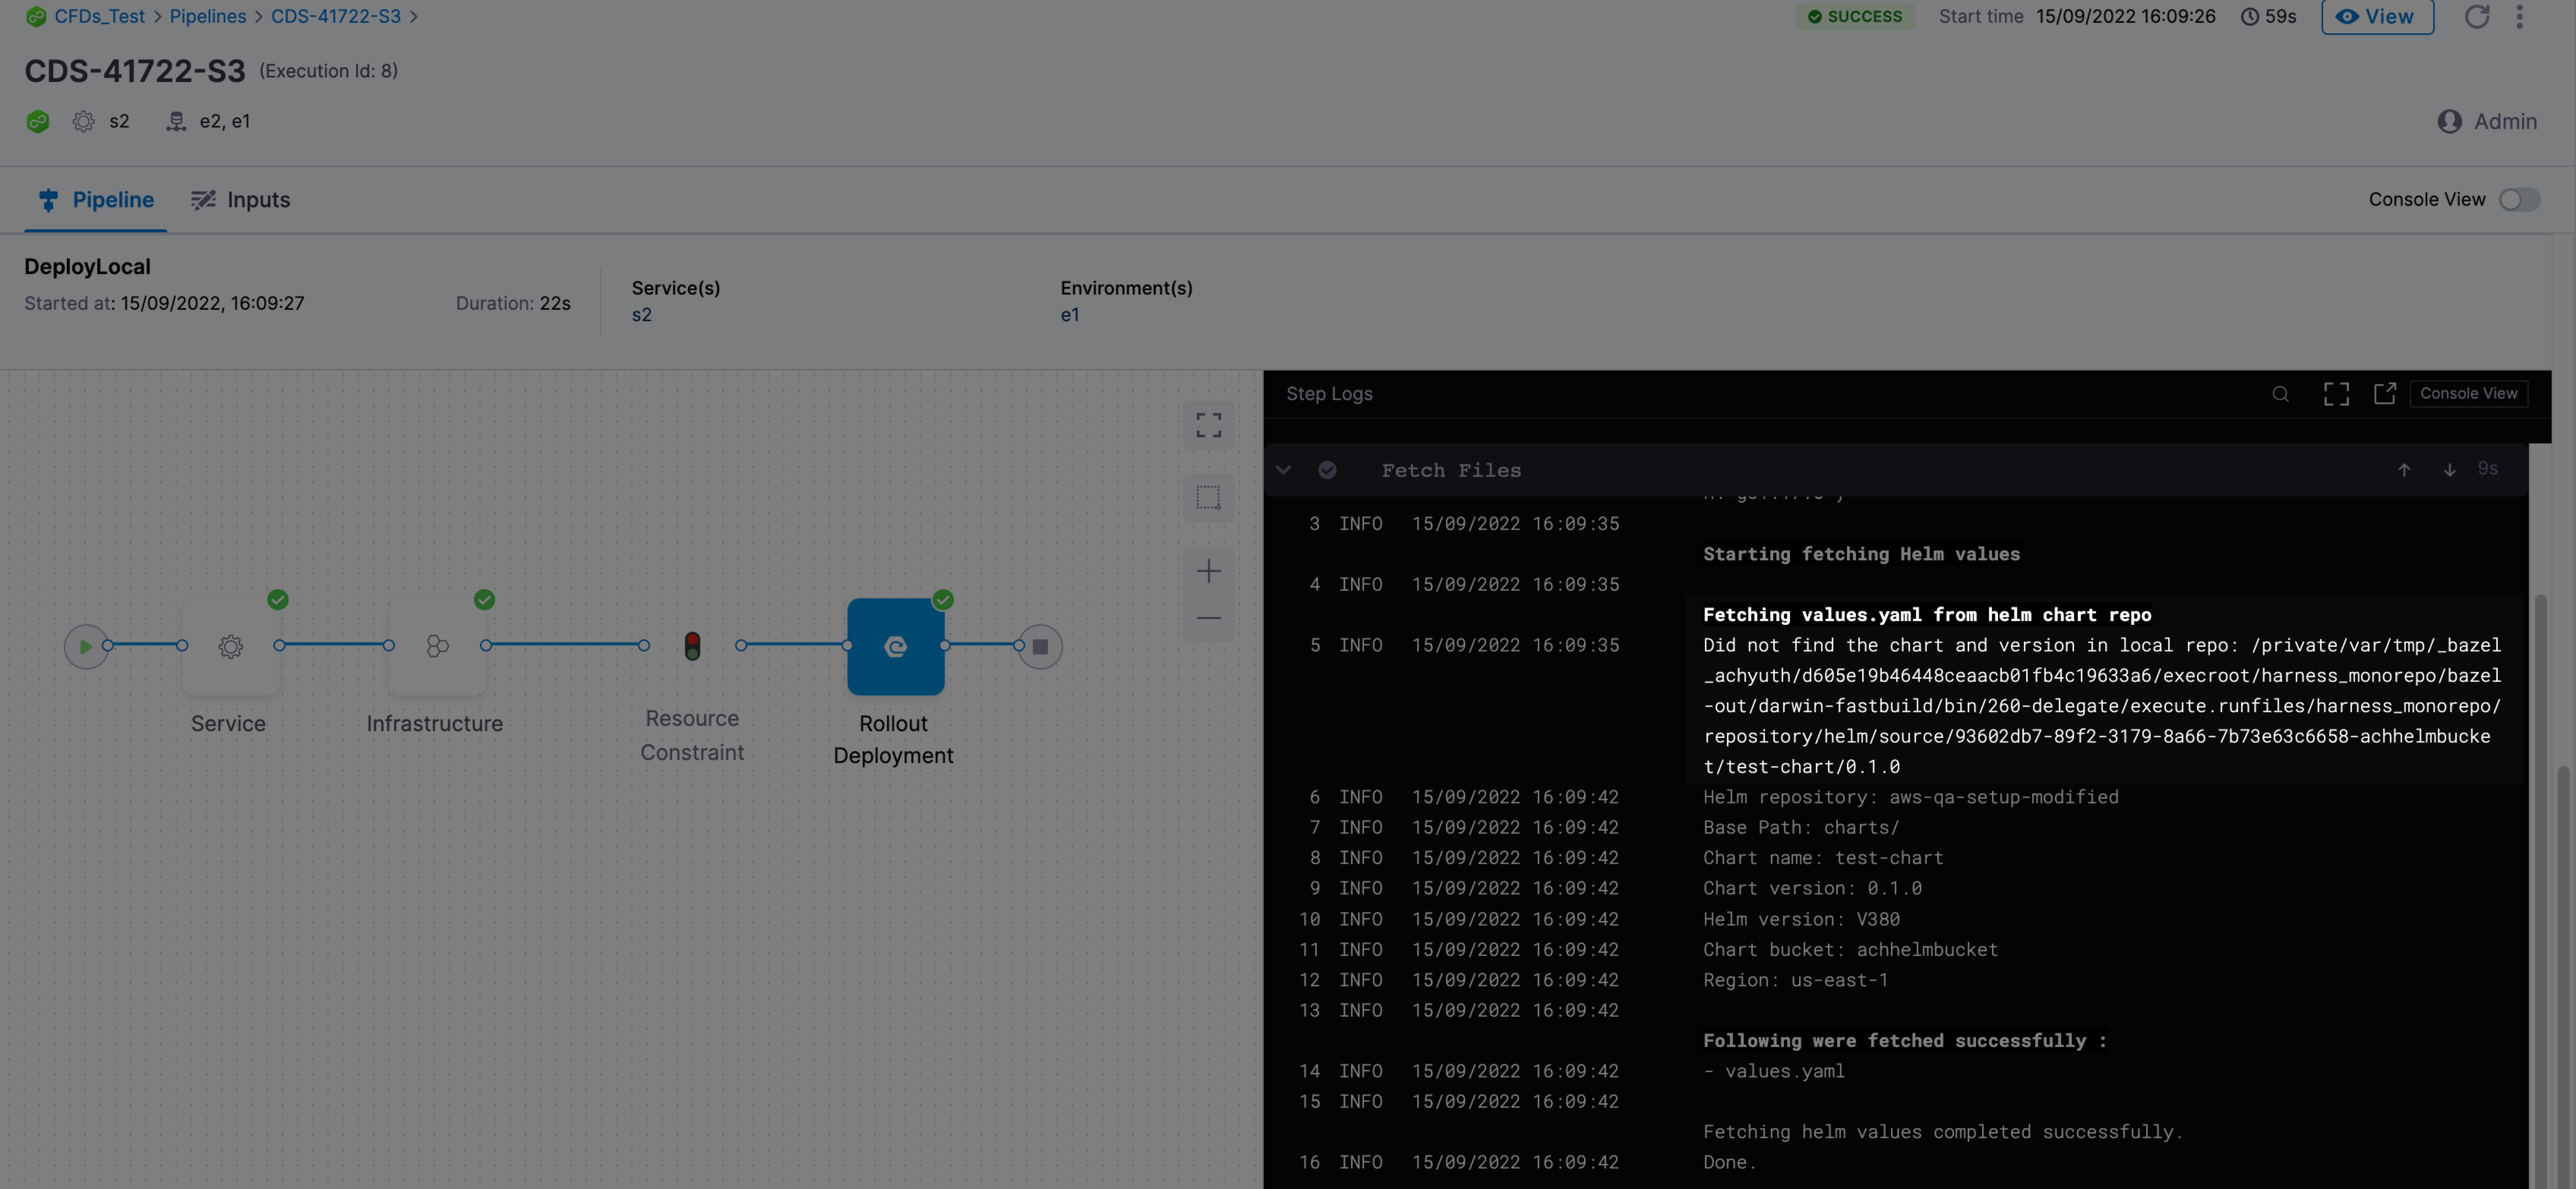Image resolution: width=2576 pixels, height=1189 pixels.
Task: Click the Resource Constraint traffic light icon
Action: pos(692,646)
